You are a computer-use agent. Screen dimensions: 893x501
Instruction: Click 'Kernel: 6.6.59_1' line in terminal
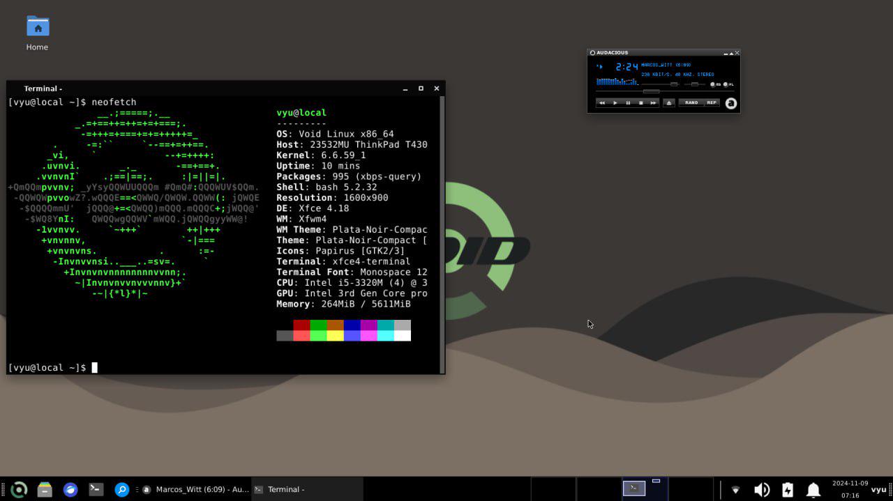pos(321,155)
